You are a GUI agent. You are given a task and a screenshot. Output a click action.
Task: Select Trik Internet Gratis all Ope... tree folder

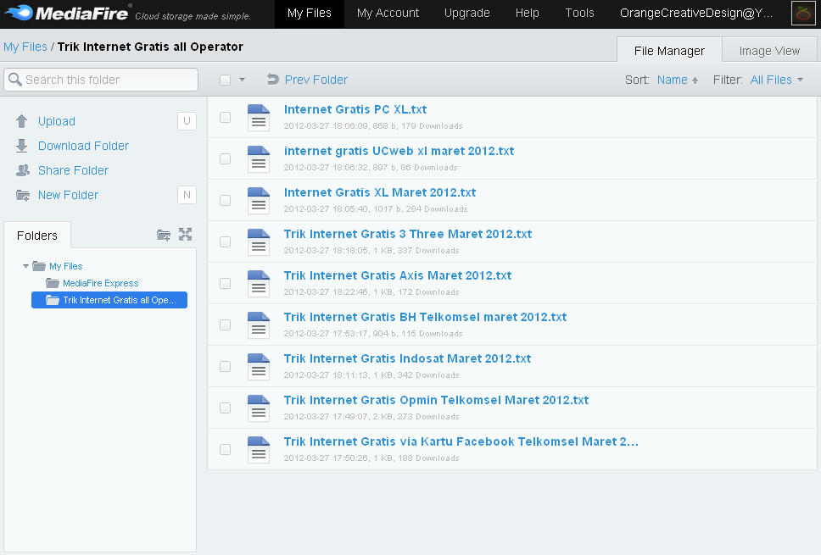click(x=109, y=300)
